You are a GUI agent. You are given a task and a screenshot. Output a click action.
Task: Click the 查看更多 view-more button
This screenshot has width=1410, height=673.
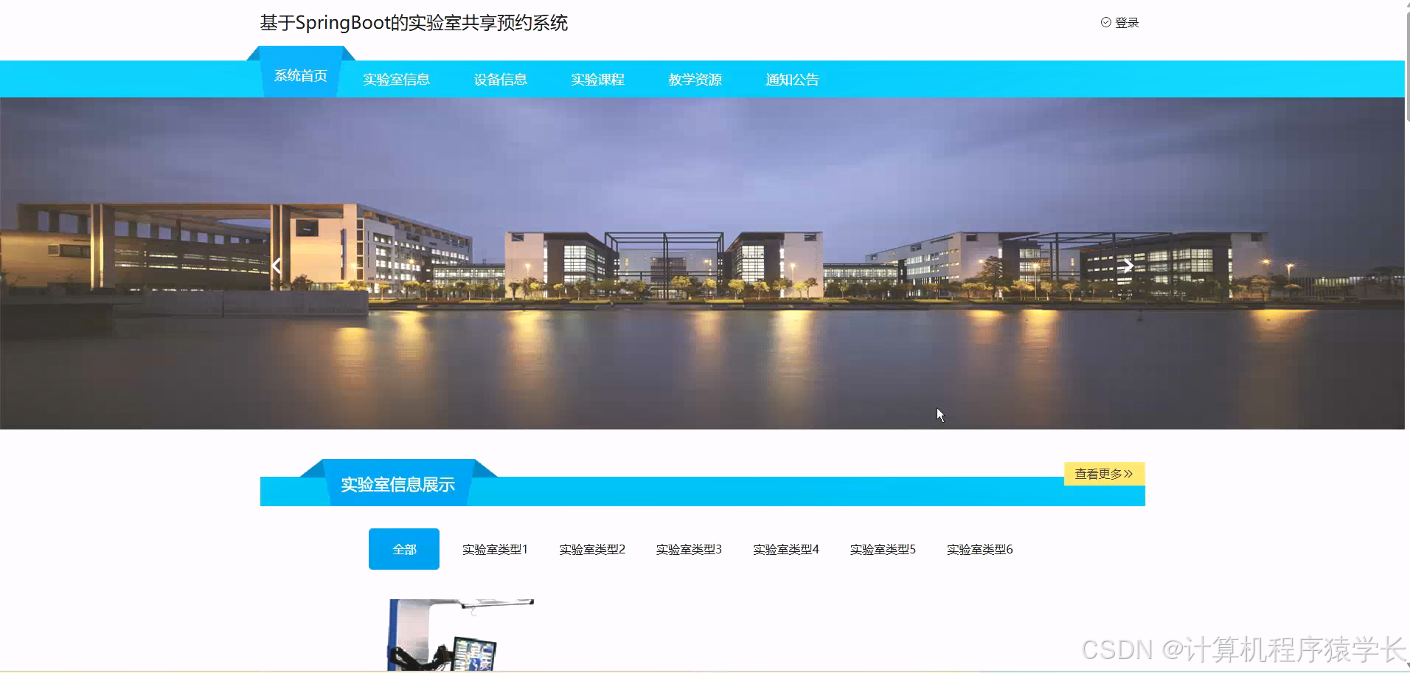click(x=1104, y=474)
